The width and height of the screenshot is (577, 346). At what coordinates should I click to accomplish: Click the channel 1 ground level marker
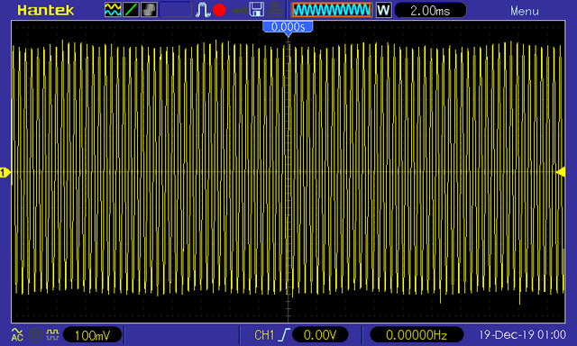[5, 172]
